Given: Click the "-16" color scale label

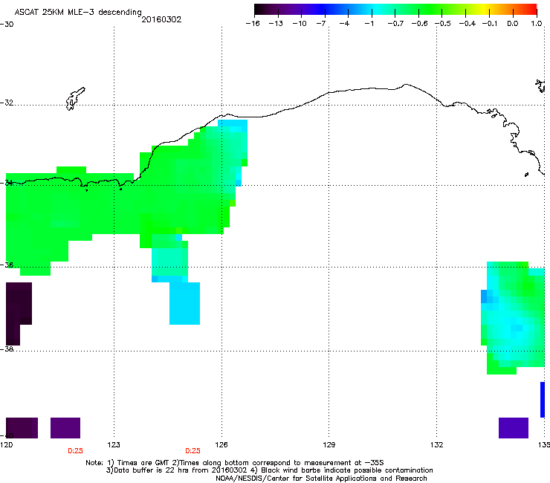Looking at the screenshot, I should tap(253, 24).
